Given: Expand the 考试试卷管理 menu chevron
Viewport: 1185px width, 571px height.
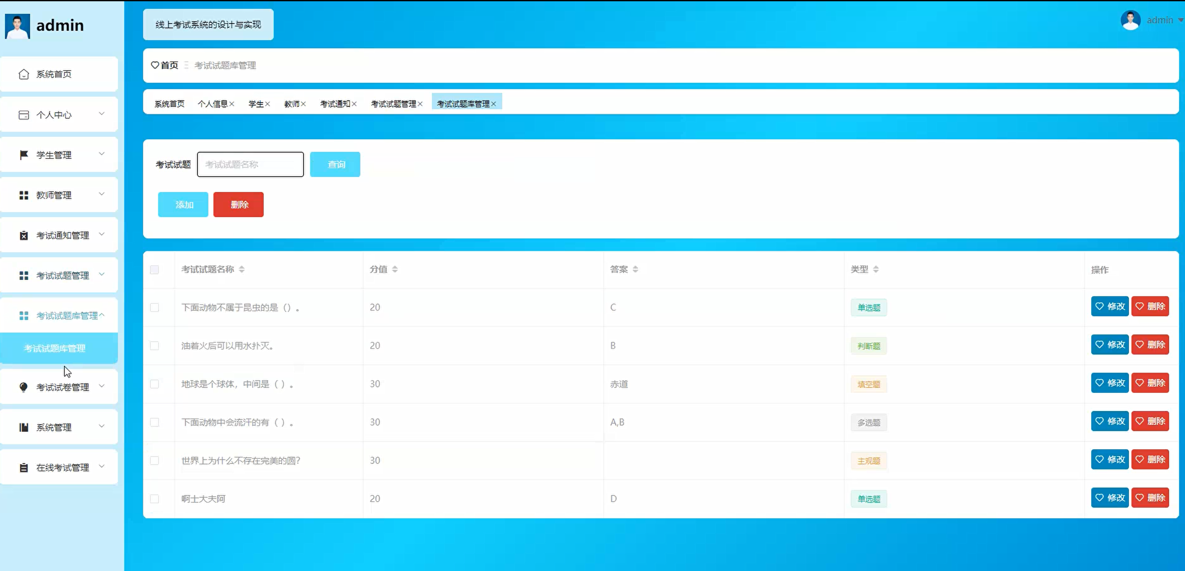Looking at the screenshot, I should [x=102, y=386].
